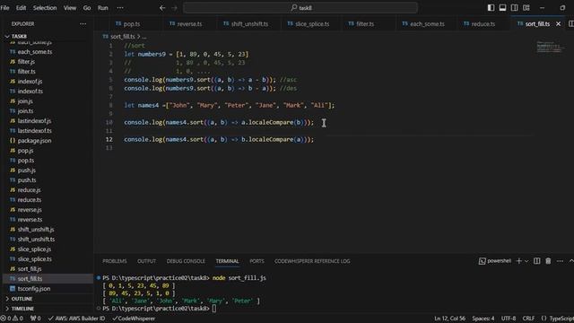The image size is (574, 323).
Task: Open pop.js in the explorer
Action: [25, 151]
